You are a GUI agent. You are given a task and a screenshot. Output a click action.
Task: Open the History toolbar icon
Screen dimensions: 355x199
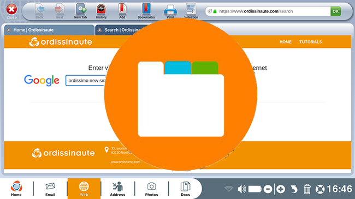point(101,11)
